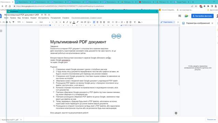
Task: Open the Правка menu
Action: pyautogui.click(x=13, y=18)
